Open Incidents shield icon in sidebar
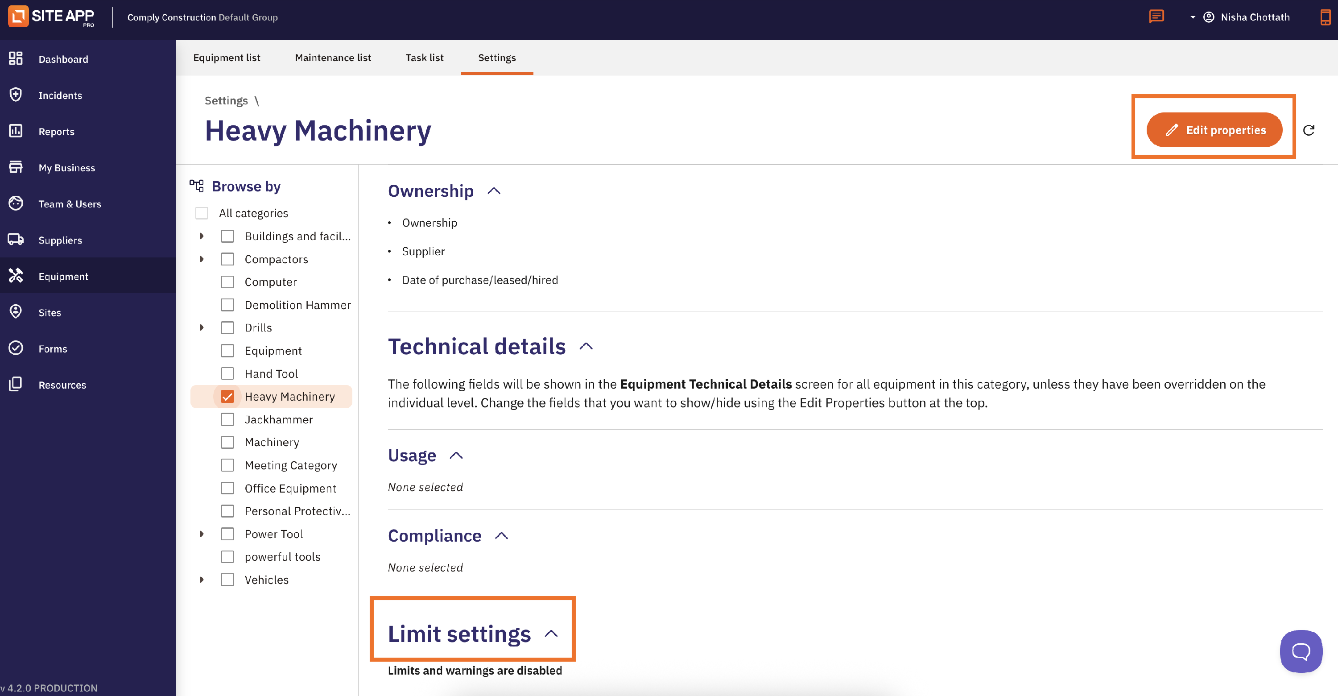Viewport: 1338px width, 696px height. [16, 95]
